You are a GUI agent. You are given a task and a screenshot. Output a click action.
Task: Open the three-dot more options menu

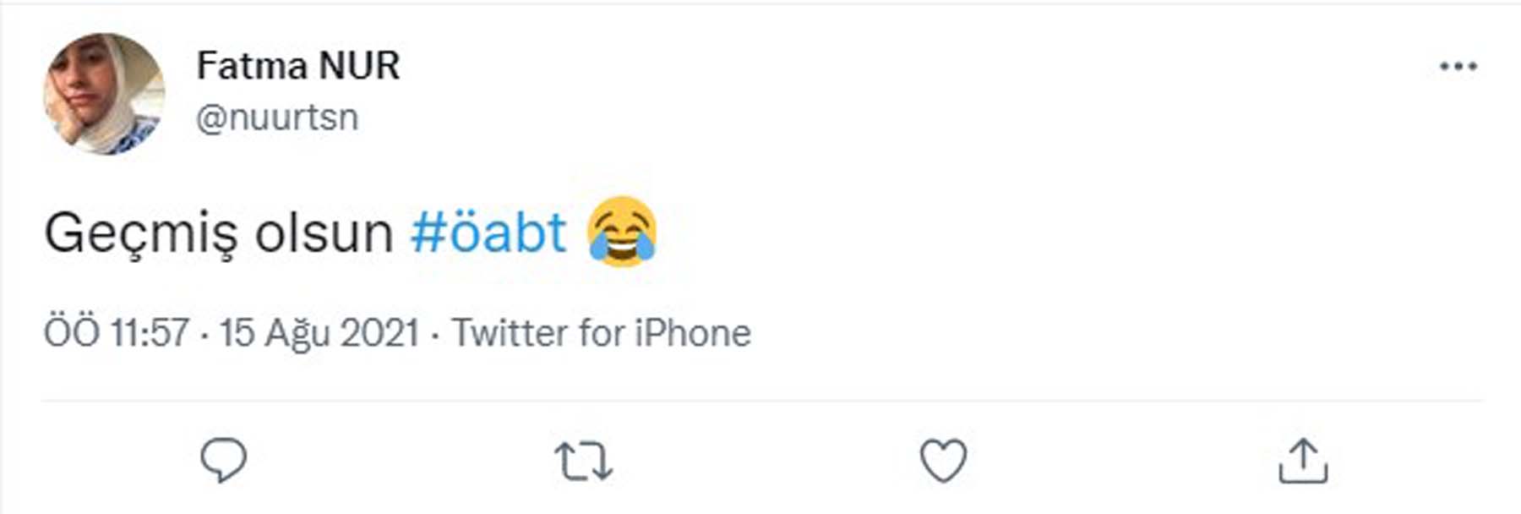tap(1458, 66)
